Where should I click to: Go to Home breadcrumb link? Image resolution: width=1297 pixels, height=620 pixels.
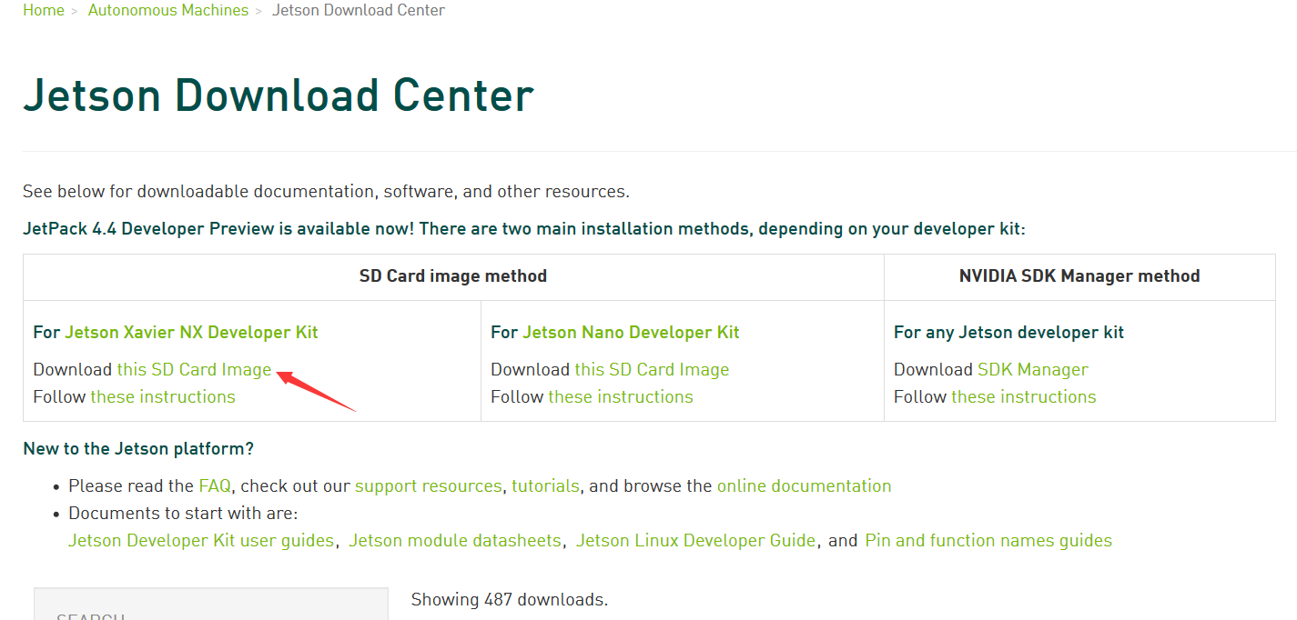click(x=44, y=11)
